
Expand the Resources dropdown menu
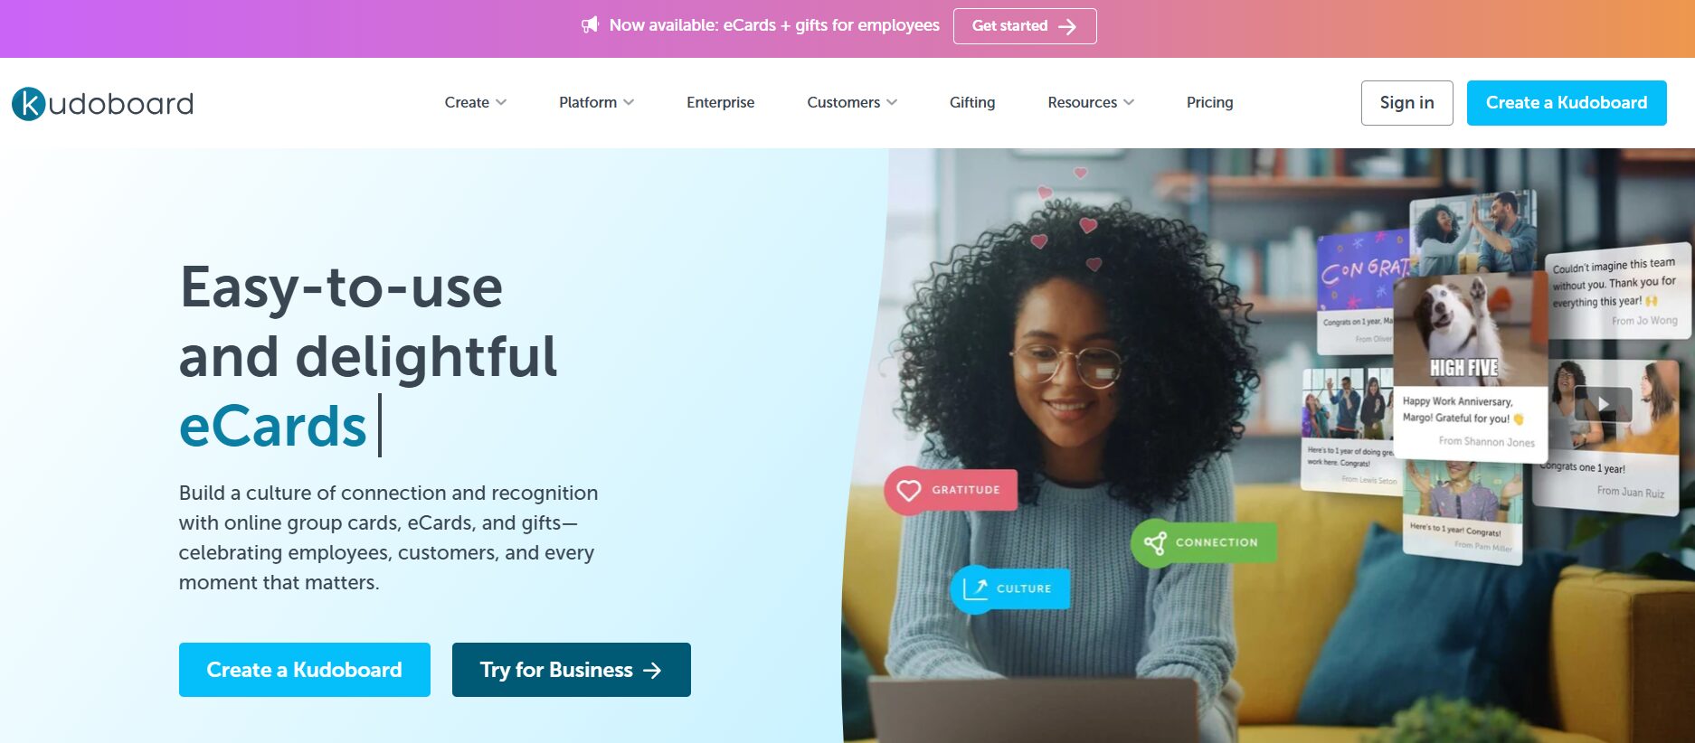1091,102
